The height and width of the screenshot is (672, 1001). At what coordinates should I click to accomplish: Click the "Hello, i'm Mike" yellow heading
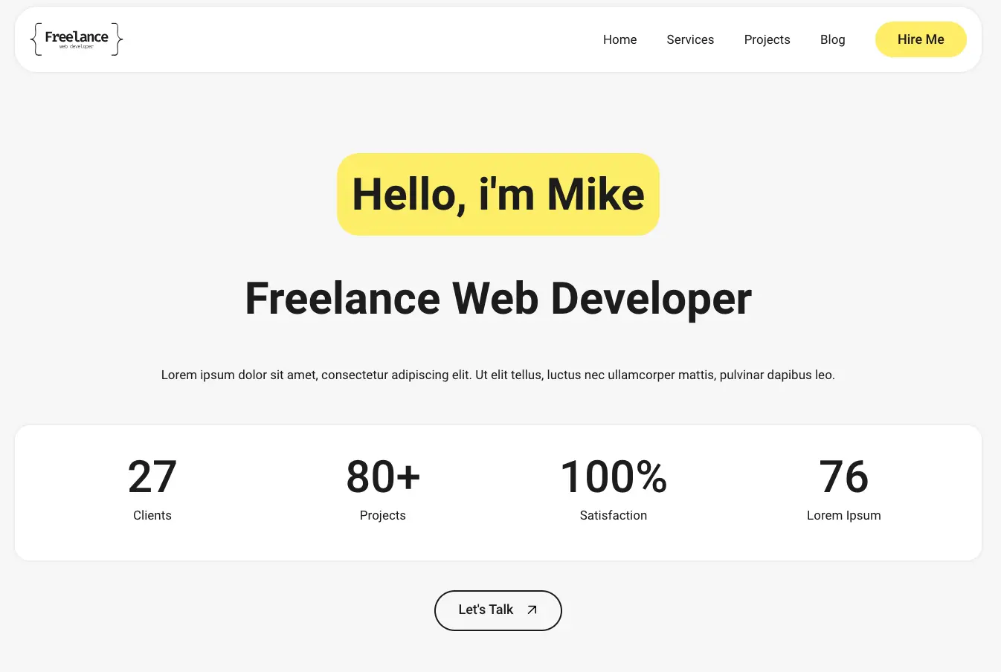pyautogui.click(x=498, y=195)
